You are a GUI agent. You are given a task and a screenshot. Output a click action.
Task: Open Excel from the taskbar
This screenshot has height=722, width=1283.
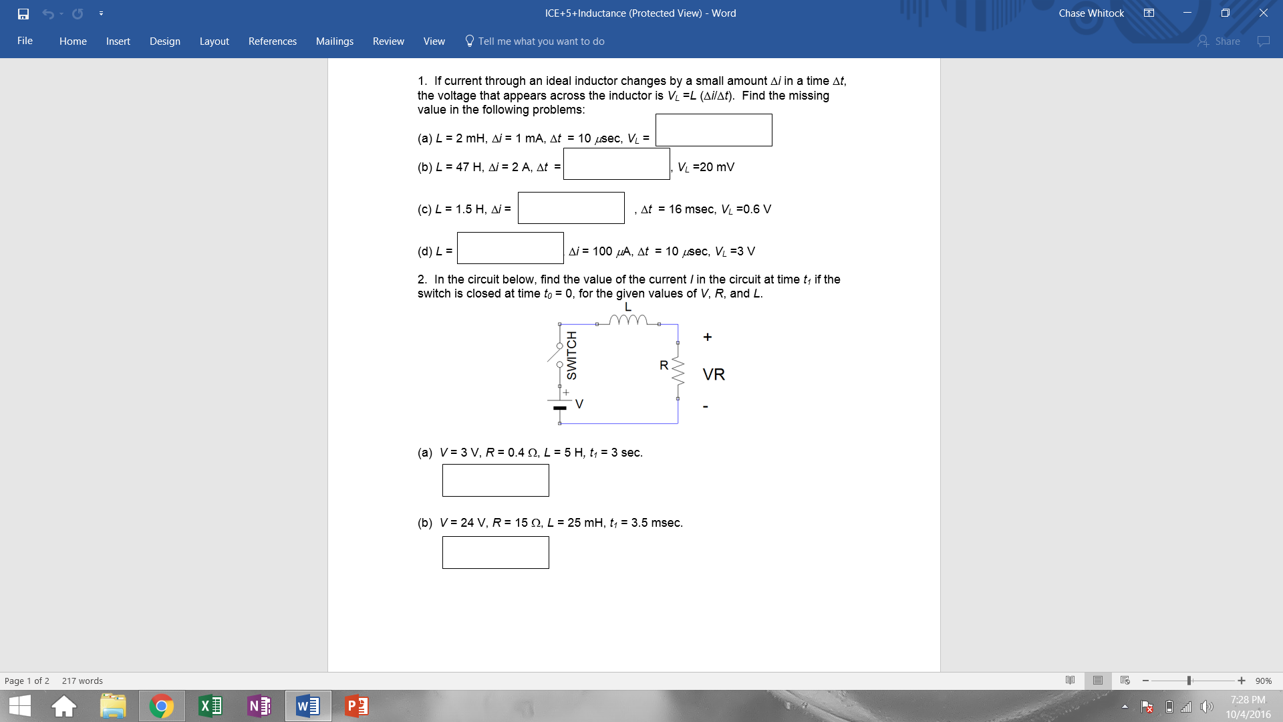(x=210, y=705)
